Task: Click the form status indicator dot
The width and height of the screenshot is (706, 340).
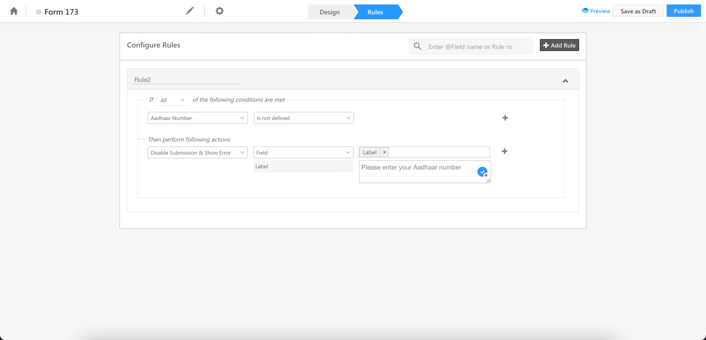Action: pyautogui.click(x=39, y=12)
